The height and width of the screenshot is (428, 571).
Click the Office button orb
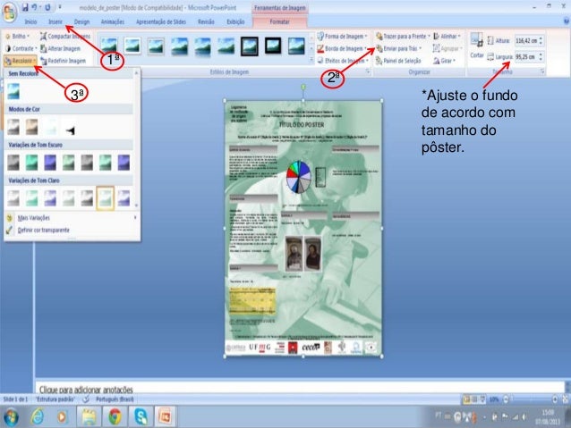pyautogui.click(x=9, y=11)
